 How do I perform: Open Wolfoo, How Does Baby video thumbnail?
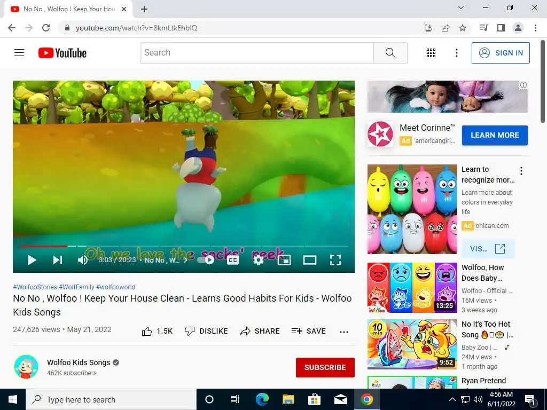click(412, 288)
